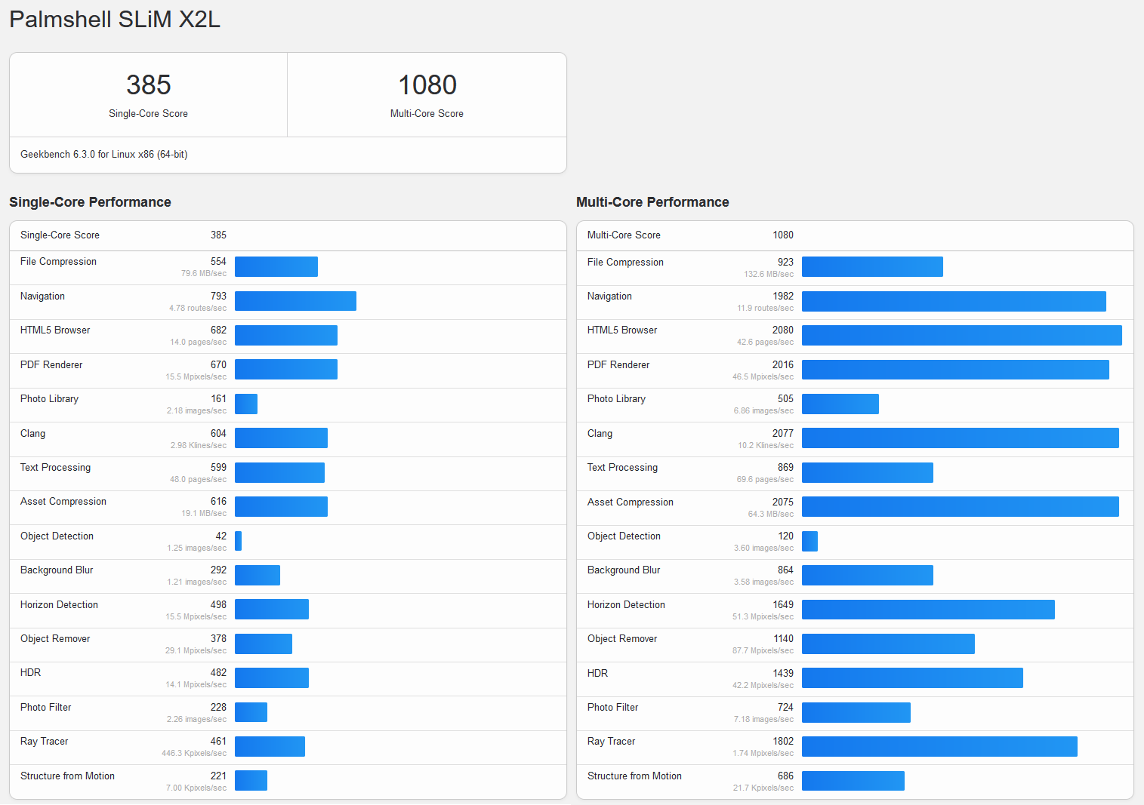This screenshot has height=805, width=1144.
Task: Click single-core Clang score 604
Action: point(218,433)
